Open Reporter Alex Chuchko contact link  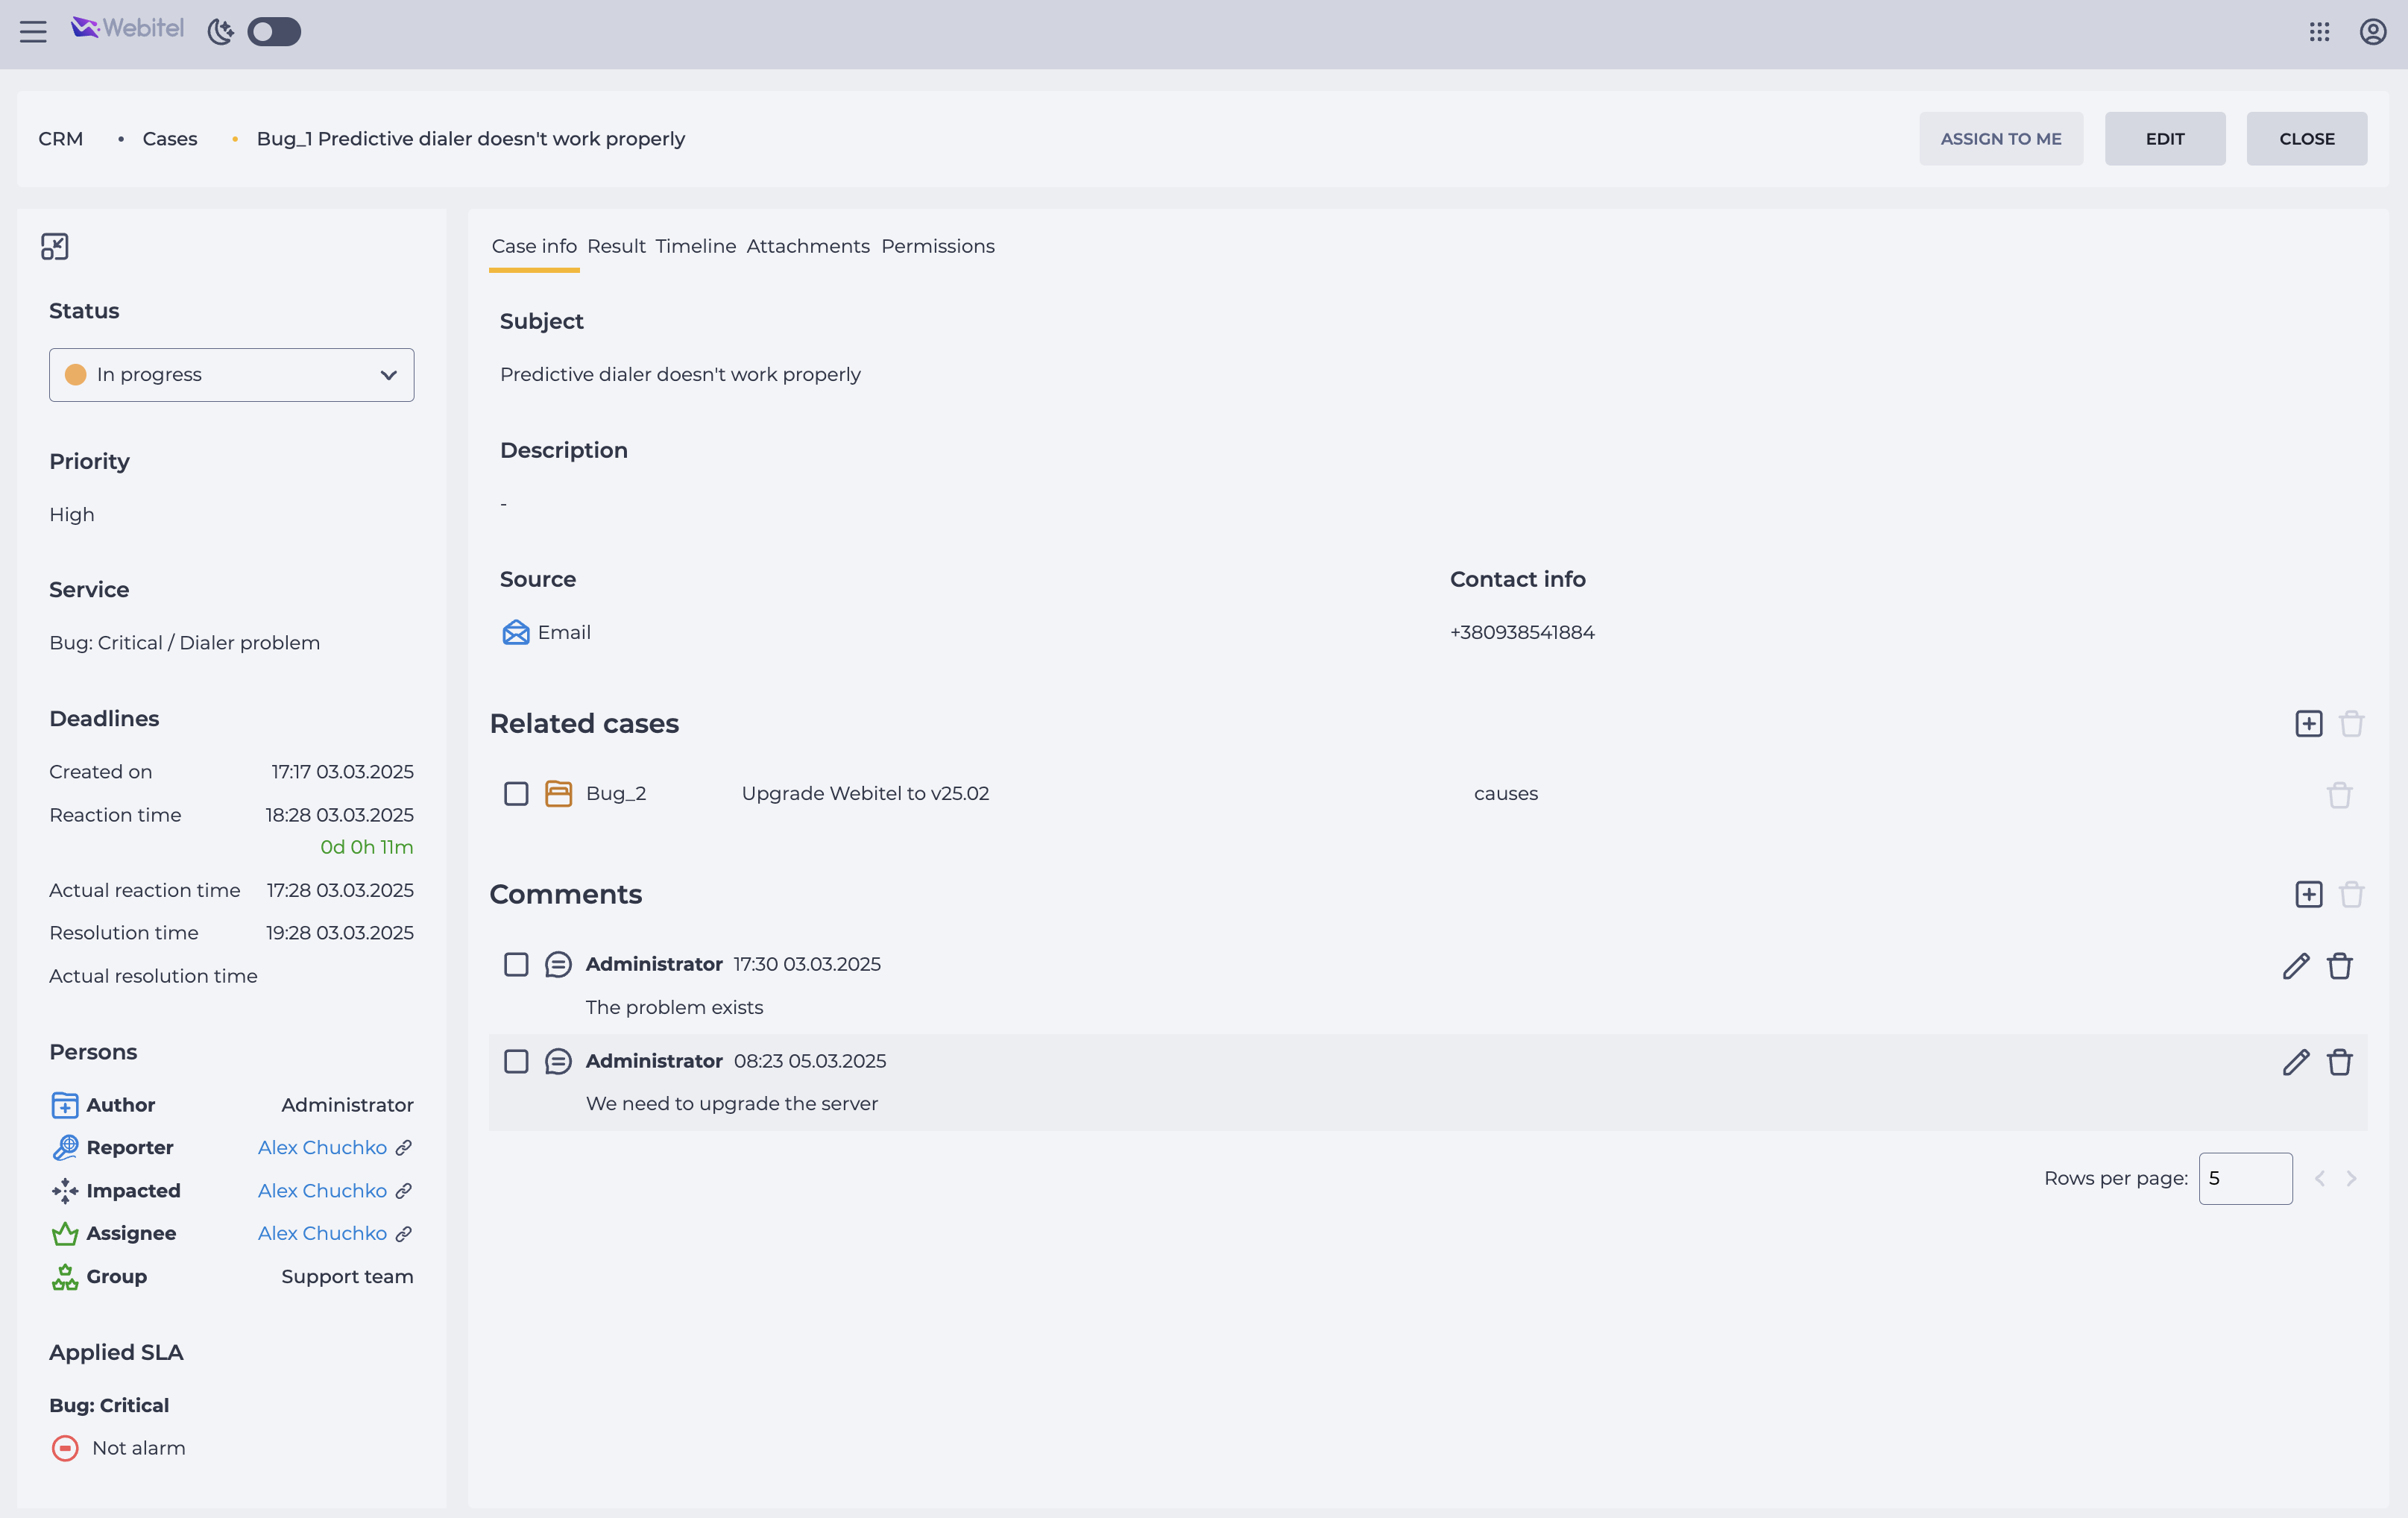tap(322, 1147)
